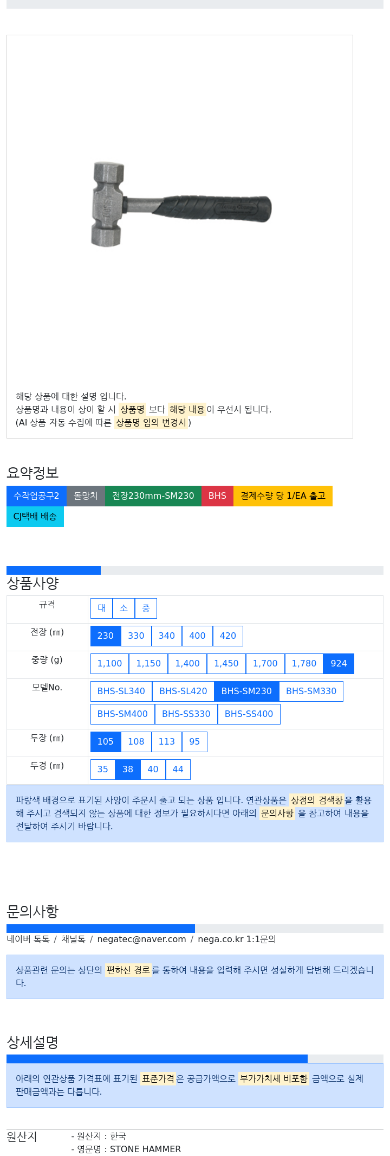
Task: Select the 1,780 g weight option
Action: (304, 664)
